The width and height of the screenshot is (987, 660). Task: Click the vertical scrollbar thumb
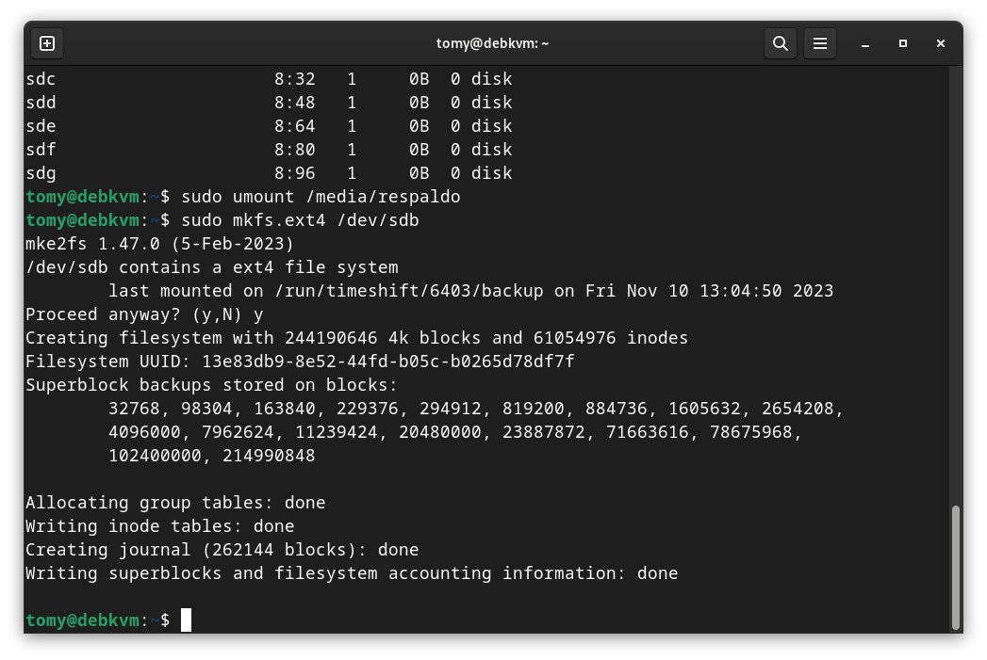955,565
